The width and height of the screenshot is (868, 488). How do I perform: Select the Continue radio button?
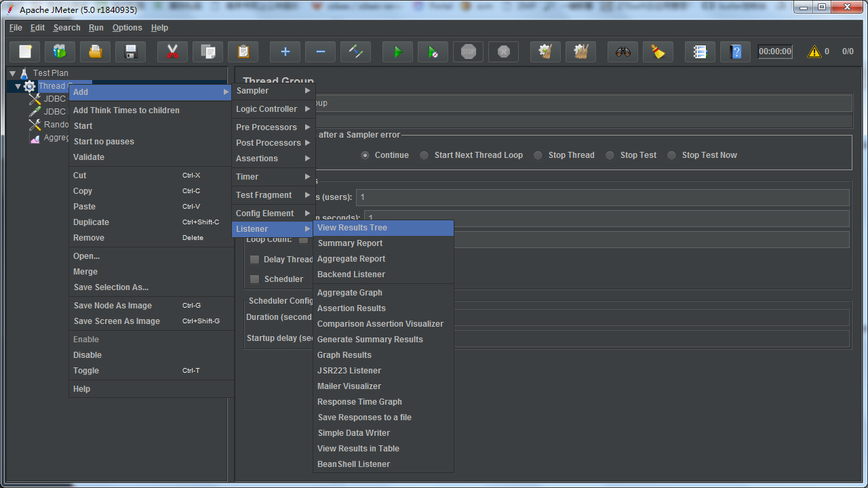[366, 155]
